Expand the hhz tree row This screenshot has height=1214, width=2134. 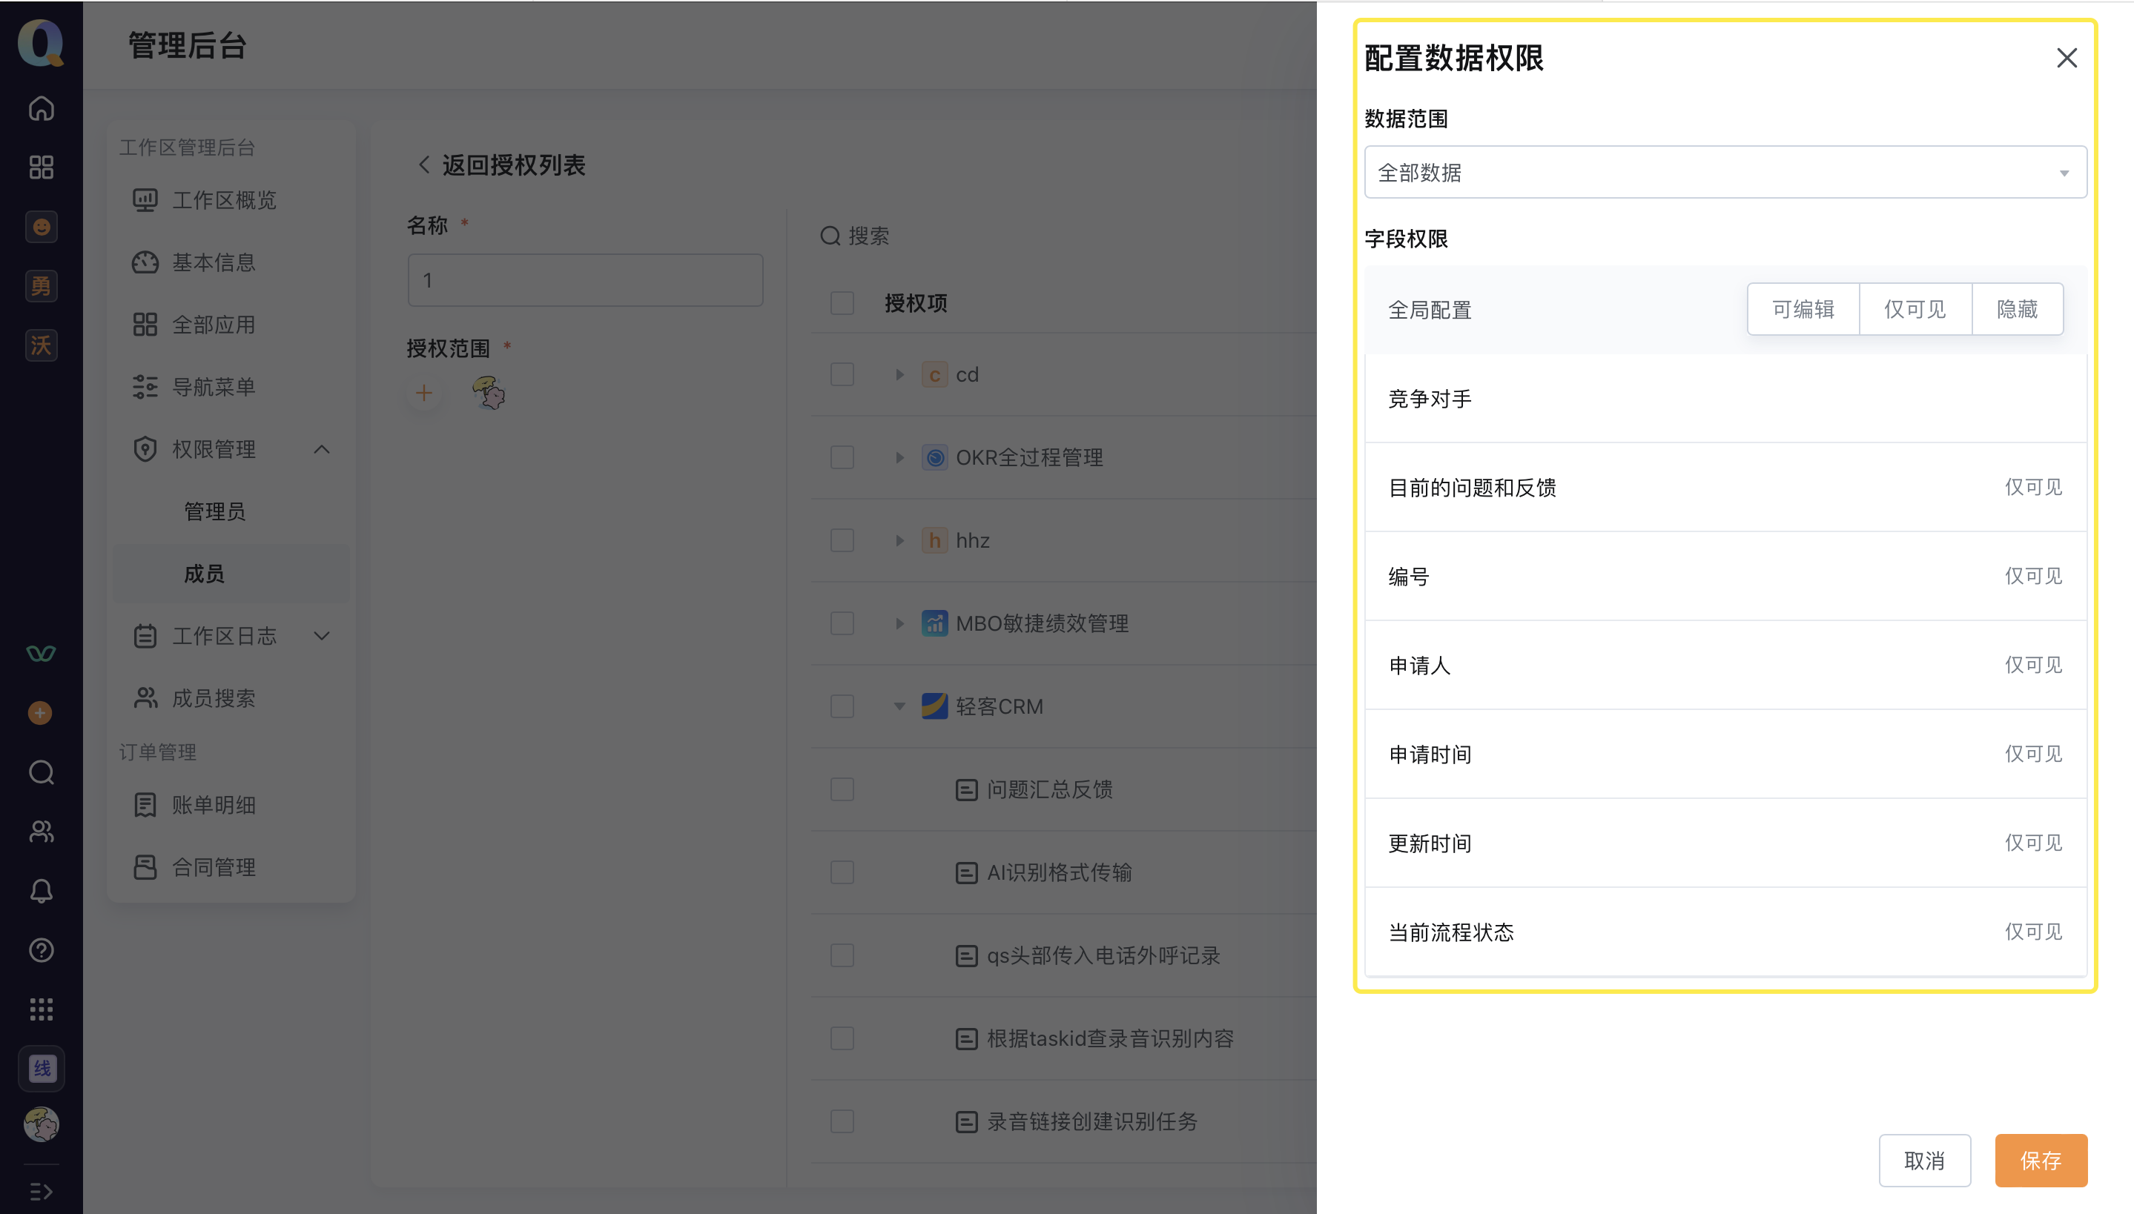(899, 540)
